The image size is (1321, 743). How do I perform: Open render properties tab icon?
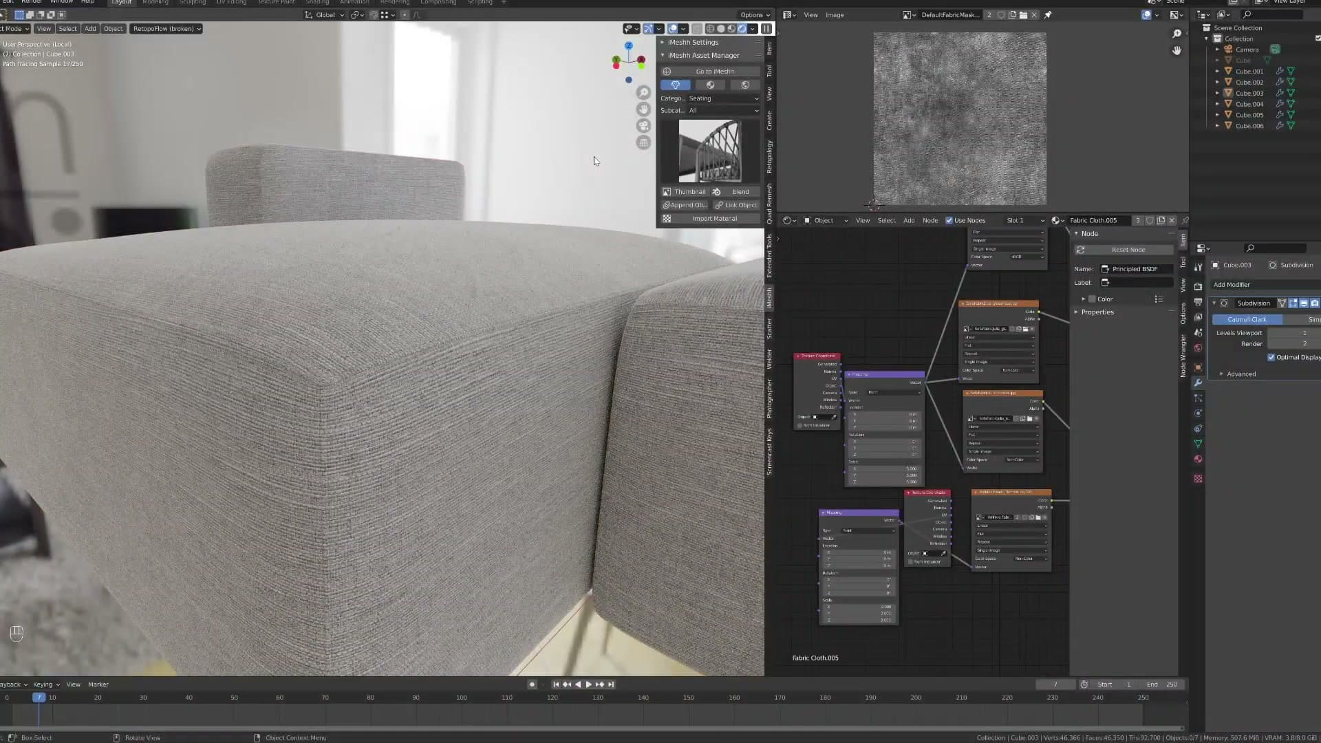click(1198, 287)
